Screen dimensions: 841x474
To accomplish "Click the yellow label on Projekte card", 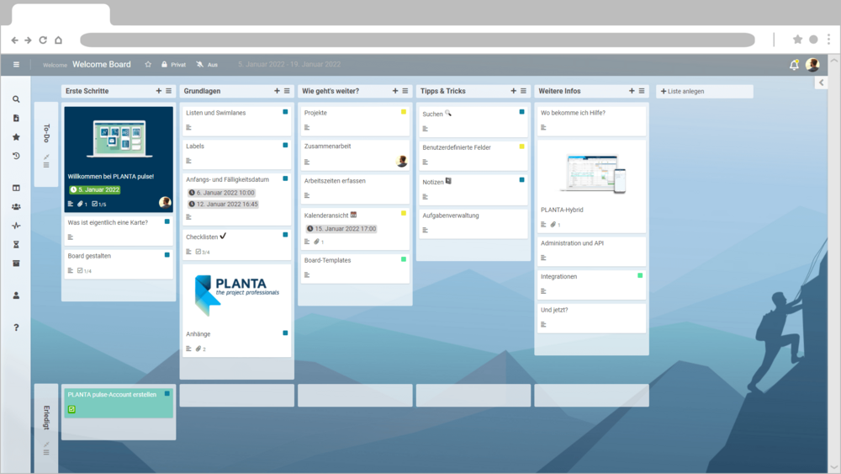I will pyautogui.click(x=404, y=112).
